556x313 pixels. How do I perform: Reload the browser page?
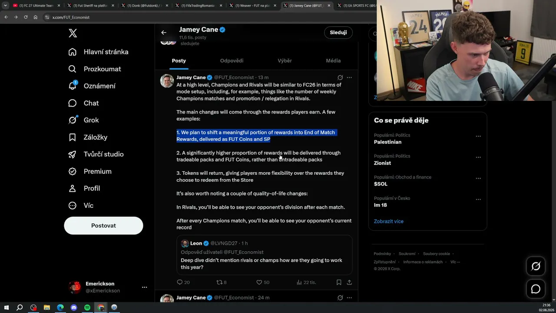tap(26, 17)
